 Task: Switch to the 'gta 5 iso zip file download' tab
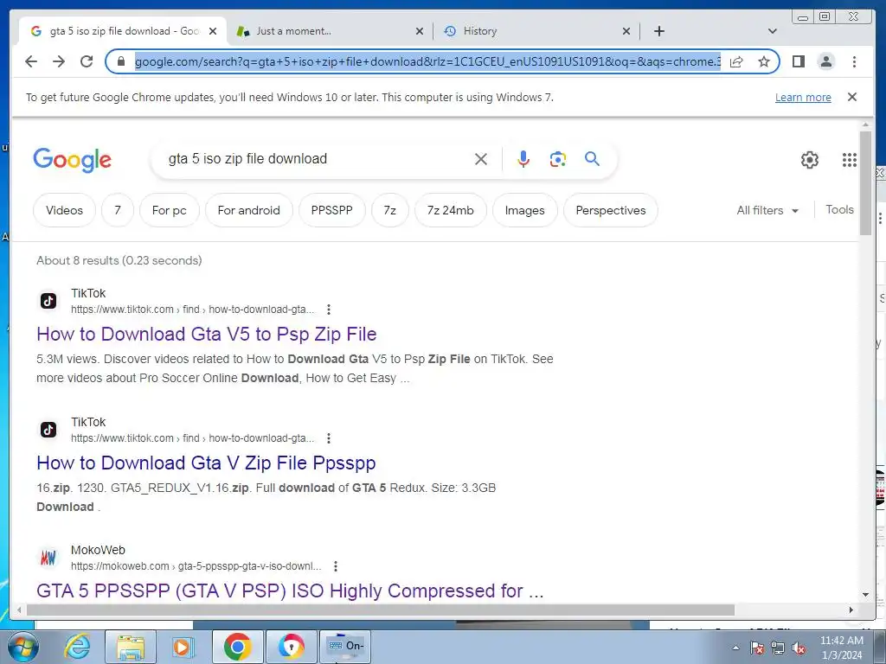pyautogui.click(x=123, y=31)
